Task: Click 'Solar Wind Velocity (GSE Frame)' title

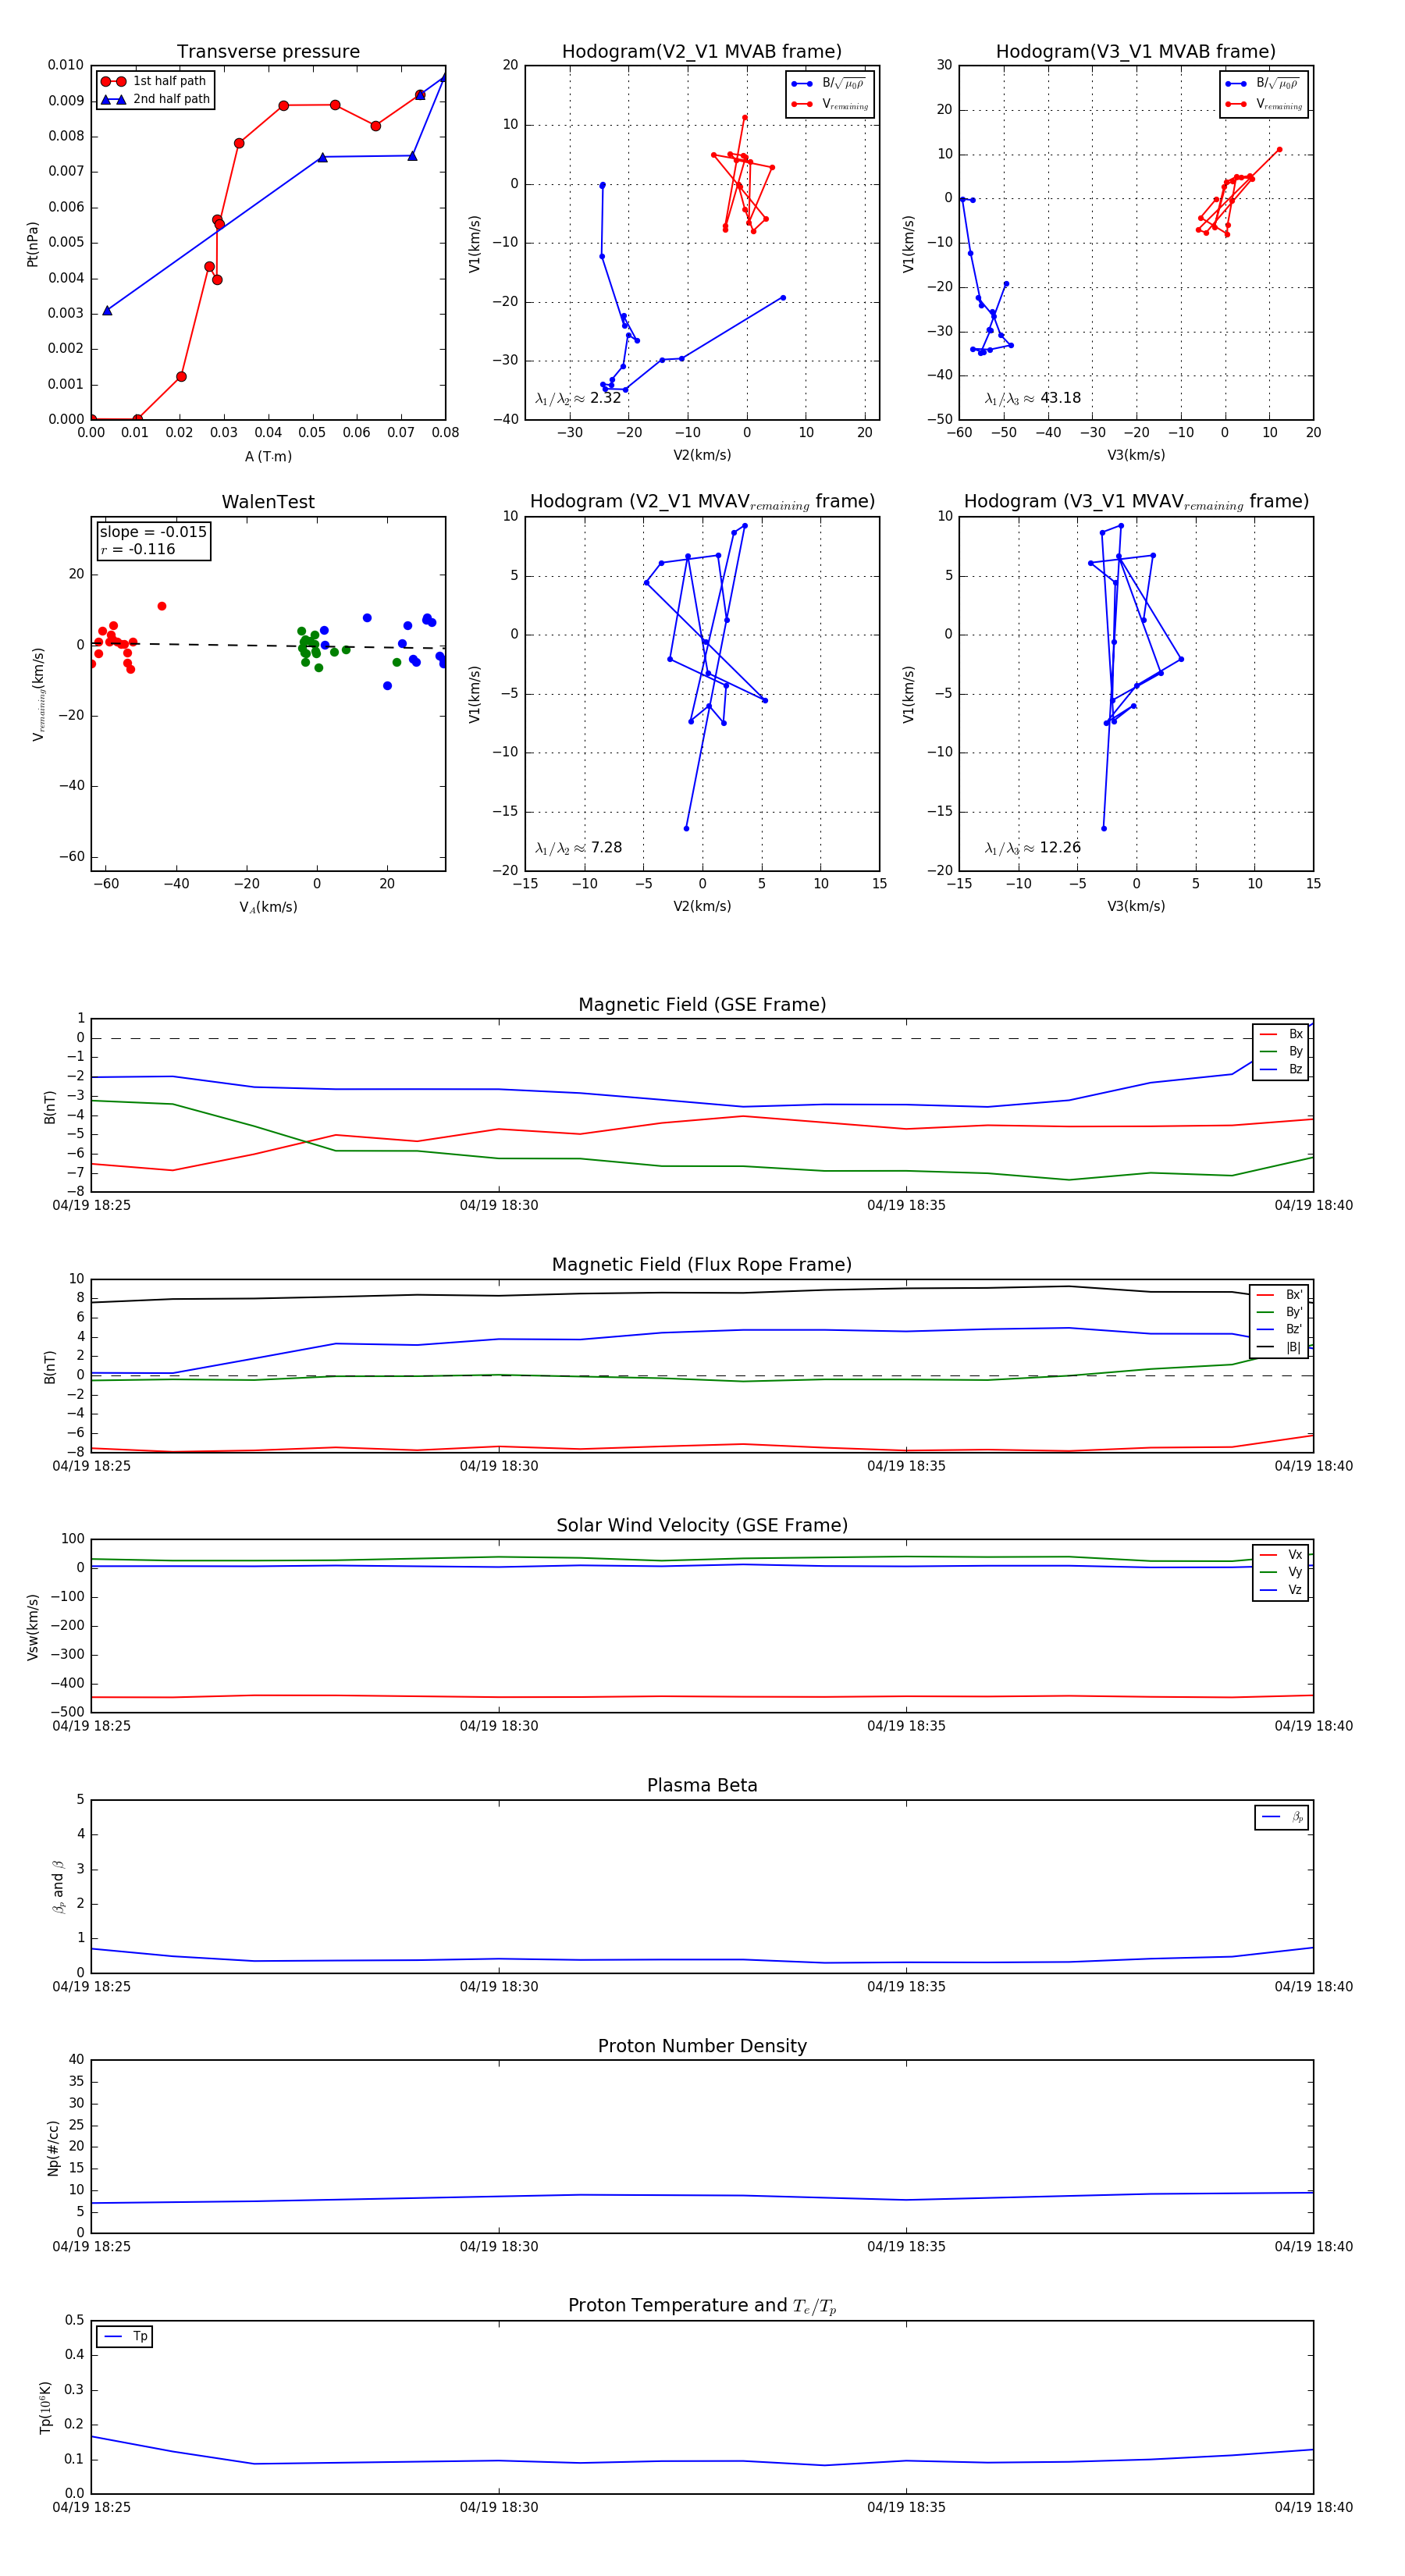Action: tap(702, 1526)
